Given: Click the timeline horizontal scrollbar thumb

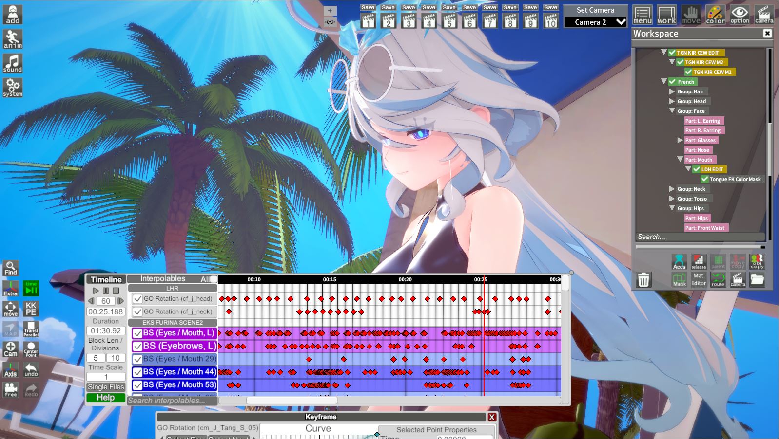Looking at the screenshot, I should (x=292, y=401).
